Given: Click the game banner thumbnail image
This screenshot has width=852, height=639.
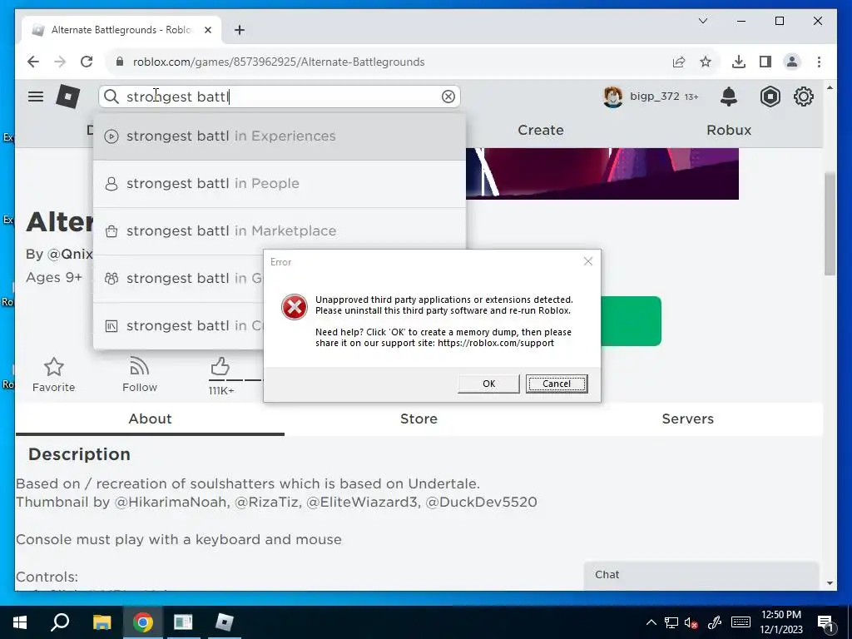Looking at the screenshot, I should click(602, 174).
